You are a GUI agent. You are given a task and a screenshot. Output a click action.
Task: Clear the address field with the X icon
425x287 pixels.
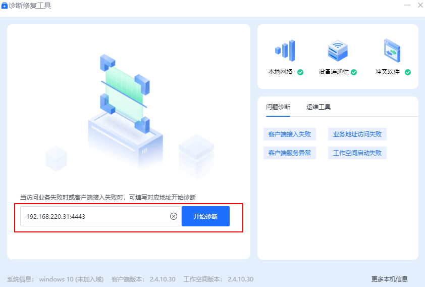(174, 216)
